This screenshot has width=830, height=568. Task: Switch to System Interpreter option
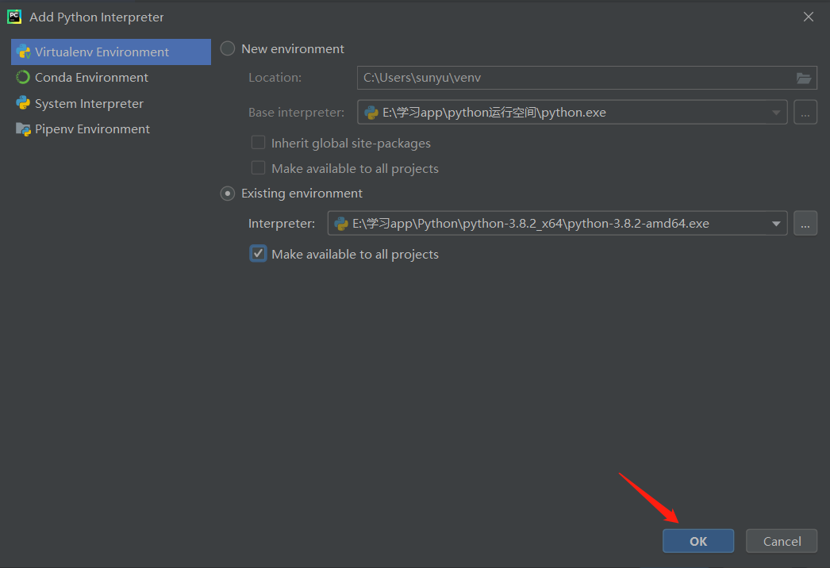point(111,103)
